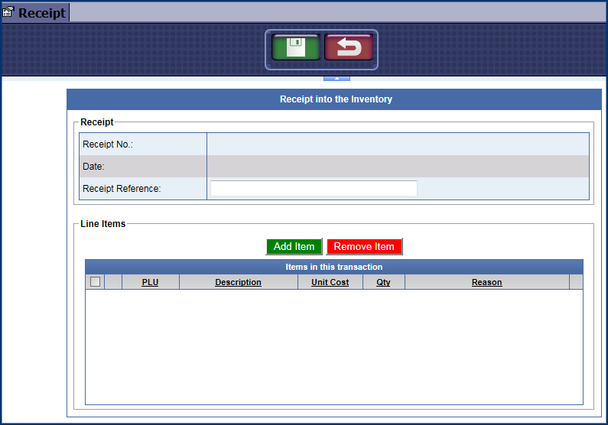
Task: Click the Line Items group label
Action: [x=103, y=224]
